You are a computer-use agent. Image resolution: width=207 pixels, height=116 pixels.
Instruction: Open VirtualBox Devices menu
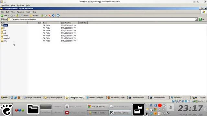pyautogui.click(x=20, y=5)
